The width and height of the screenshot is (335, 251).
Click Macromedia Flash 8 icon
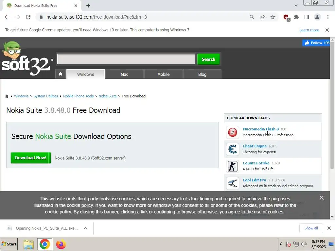(x=233, y=132)
